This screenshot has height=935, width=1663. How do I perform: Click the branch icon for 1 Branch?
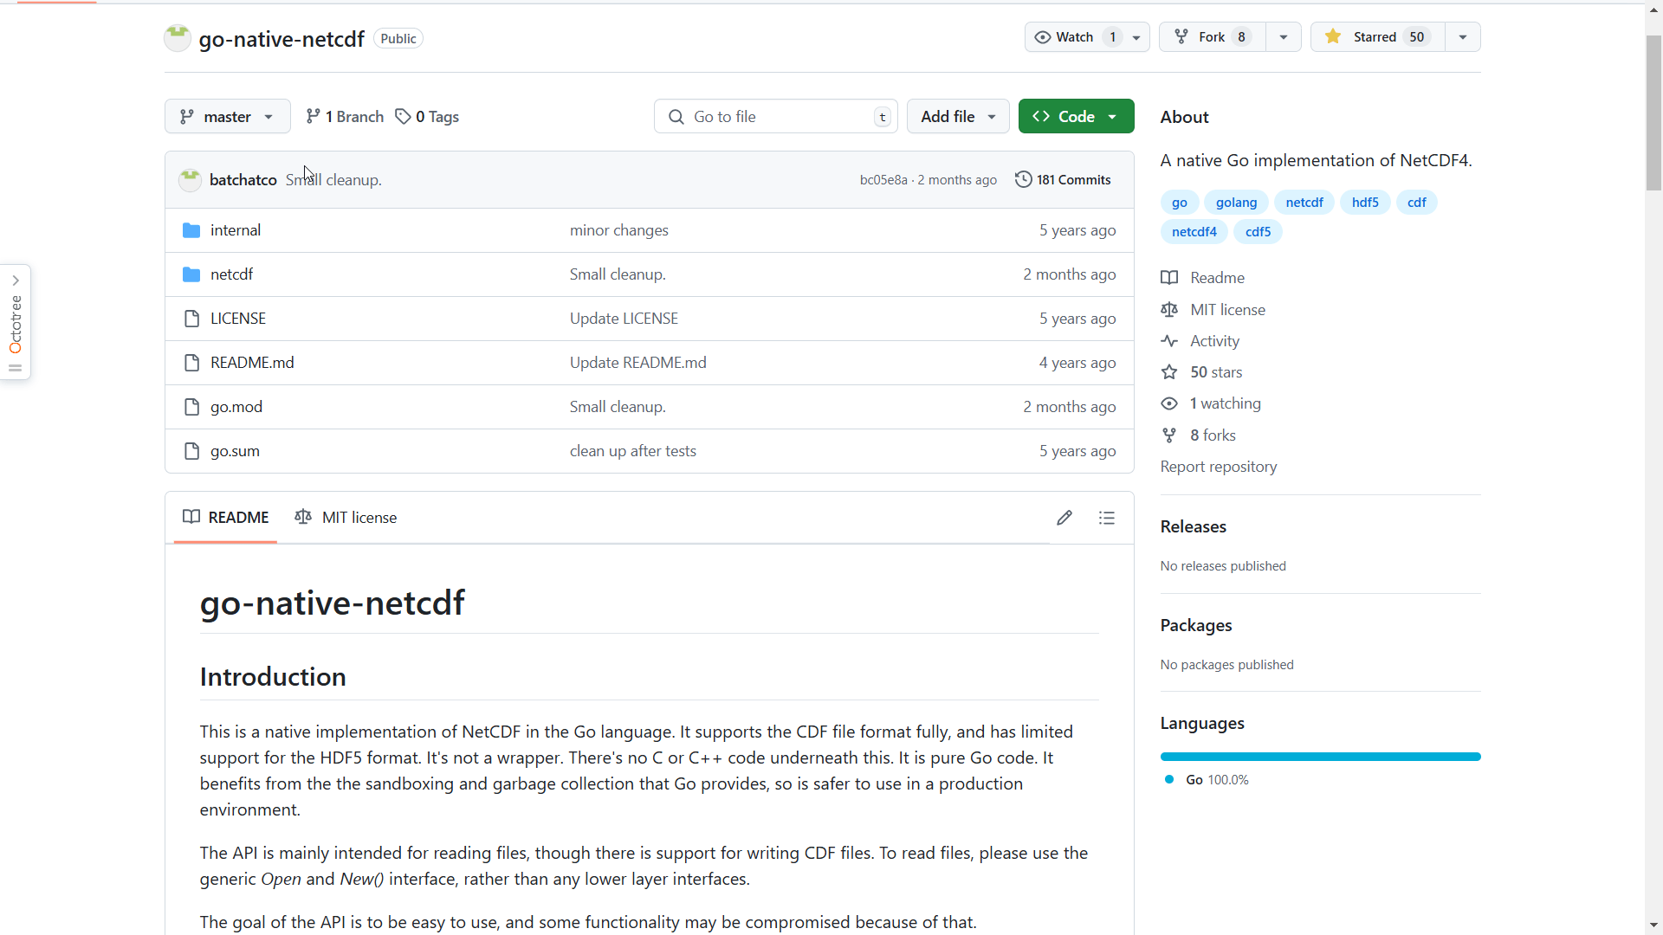pyautogui.click(x=314, y=116)
